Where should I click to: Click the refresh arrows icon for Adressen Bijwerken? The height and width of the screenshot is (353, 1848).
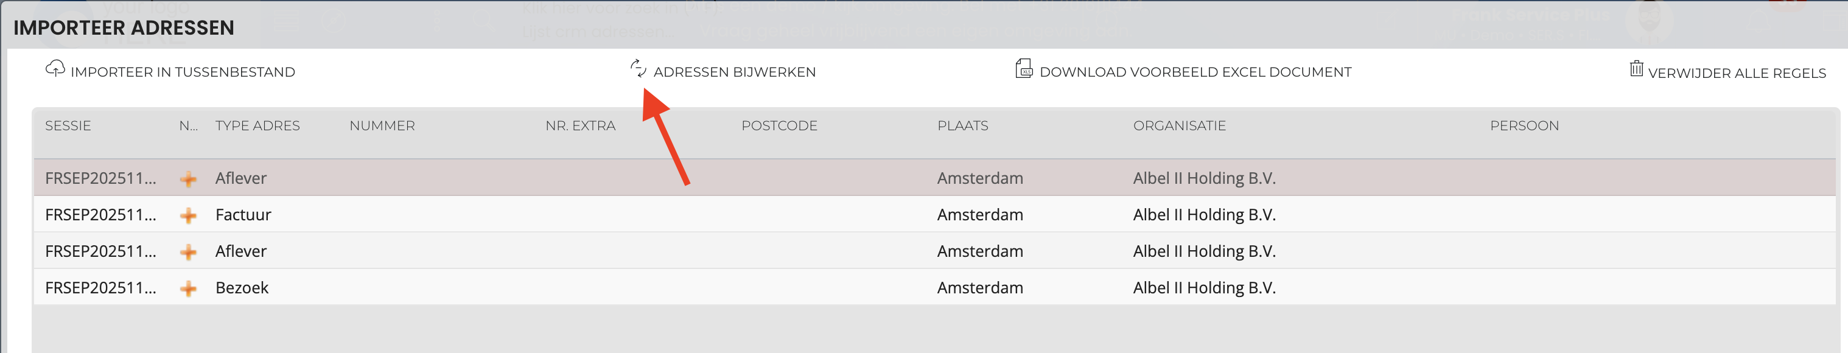pyautogui.click(x=638, y=69)
